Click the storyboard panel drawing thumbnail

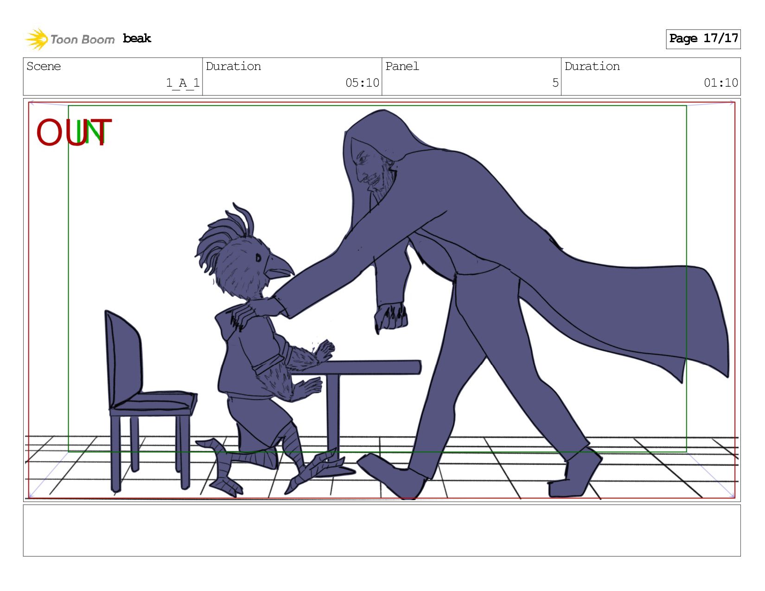pos(382,300)
